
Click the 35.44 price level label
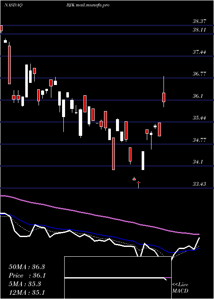[x=199, y=118]
